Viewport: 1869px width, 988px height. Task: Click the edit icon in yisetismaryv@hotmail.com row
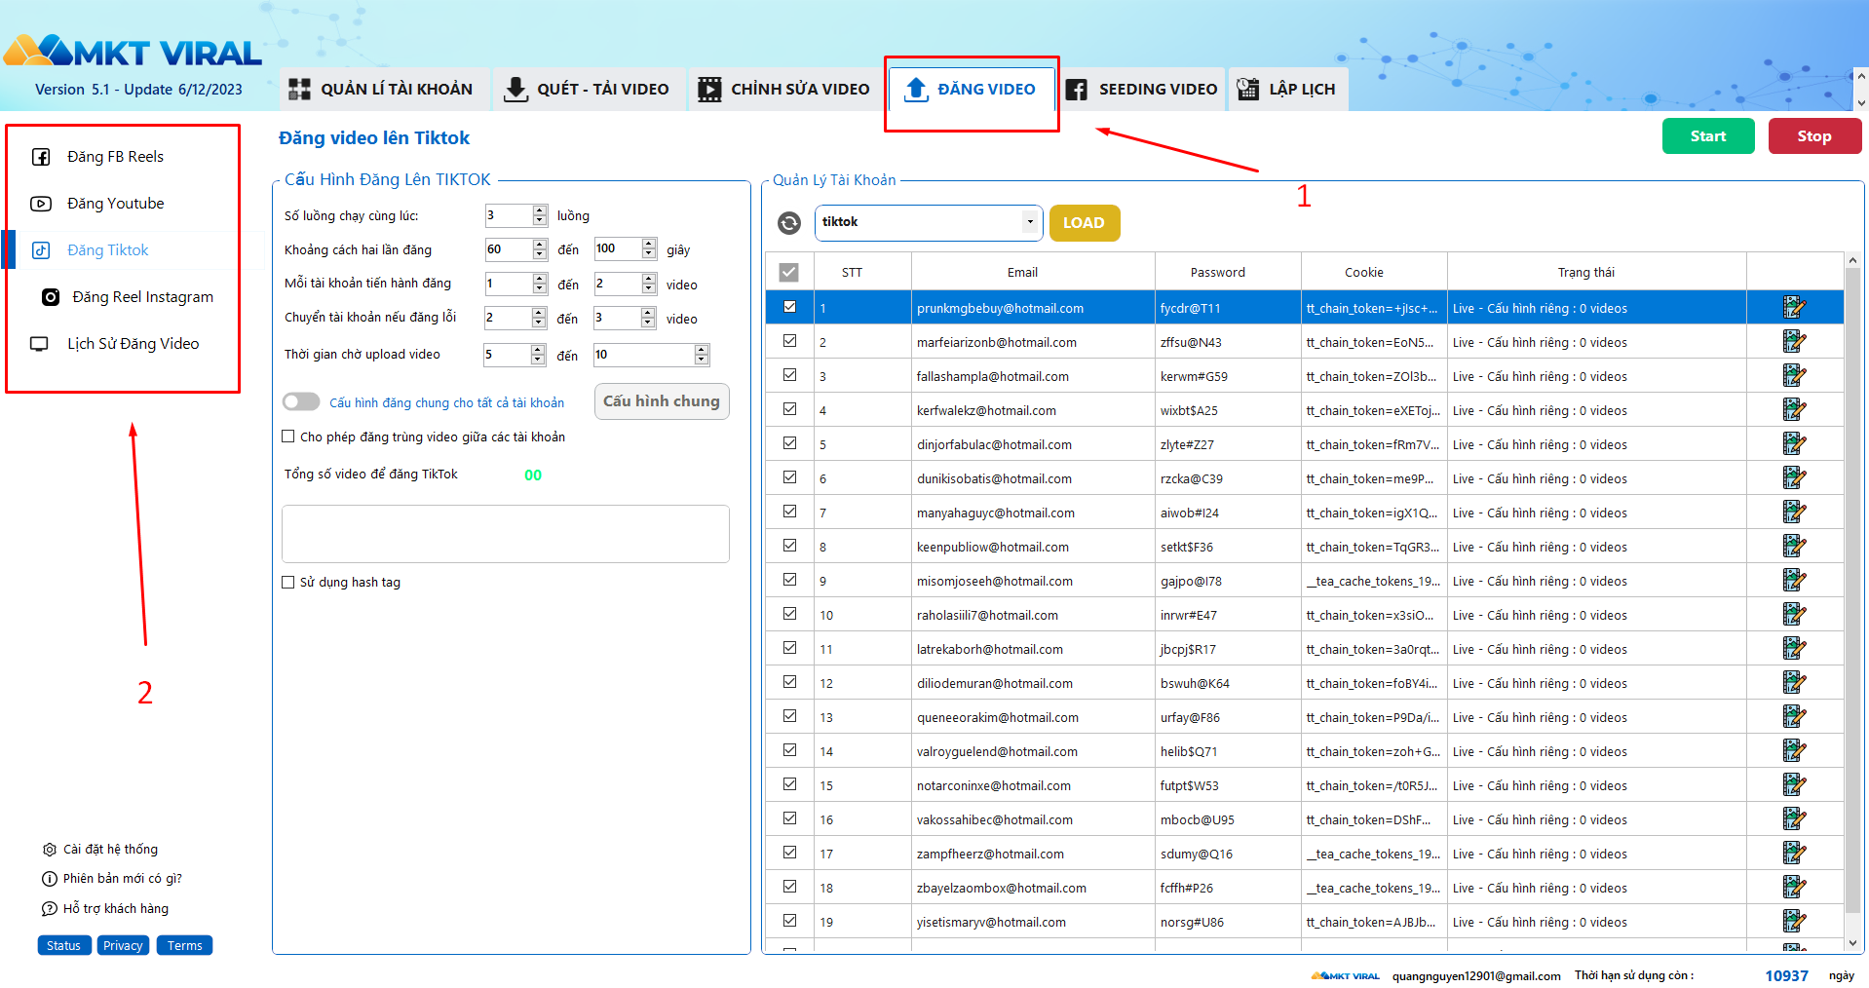click(1794, 922)
